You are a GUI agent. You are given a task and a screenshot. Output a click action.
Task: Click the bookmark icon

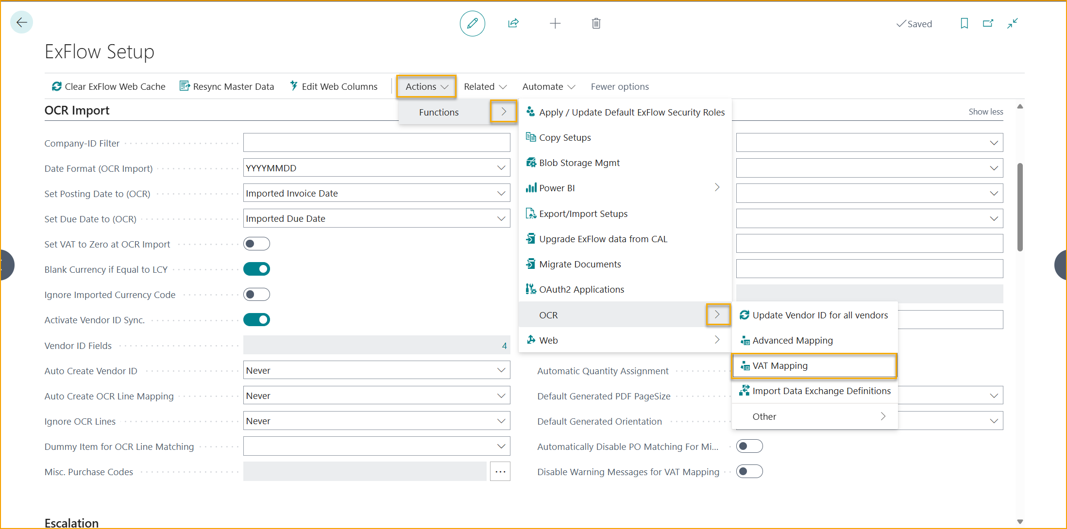point(964,23)
